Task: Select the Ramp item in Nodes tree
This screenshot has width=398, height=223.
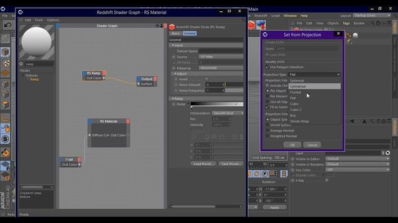Action: [35, 79]
